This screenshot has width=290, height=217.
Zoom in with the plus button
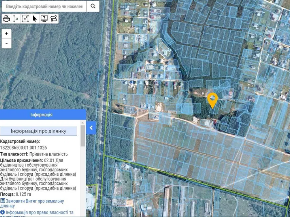[6, 33]
